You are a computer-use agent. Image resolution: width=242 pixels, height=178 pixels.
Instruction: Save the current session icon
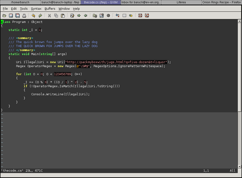point(102,15)
